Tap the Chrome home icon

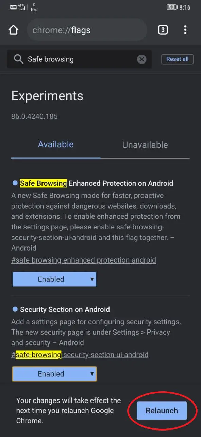coord(13,30)
